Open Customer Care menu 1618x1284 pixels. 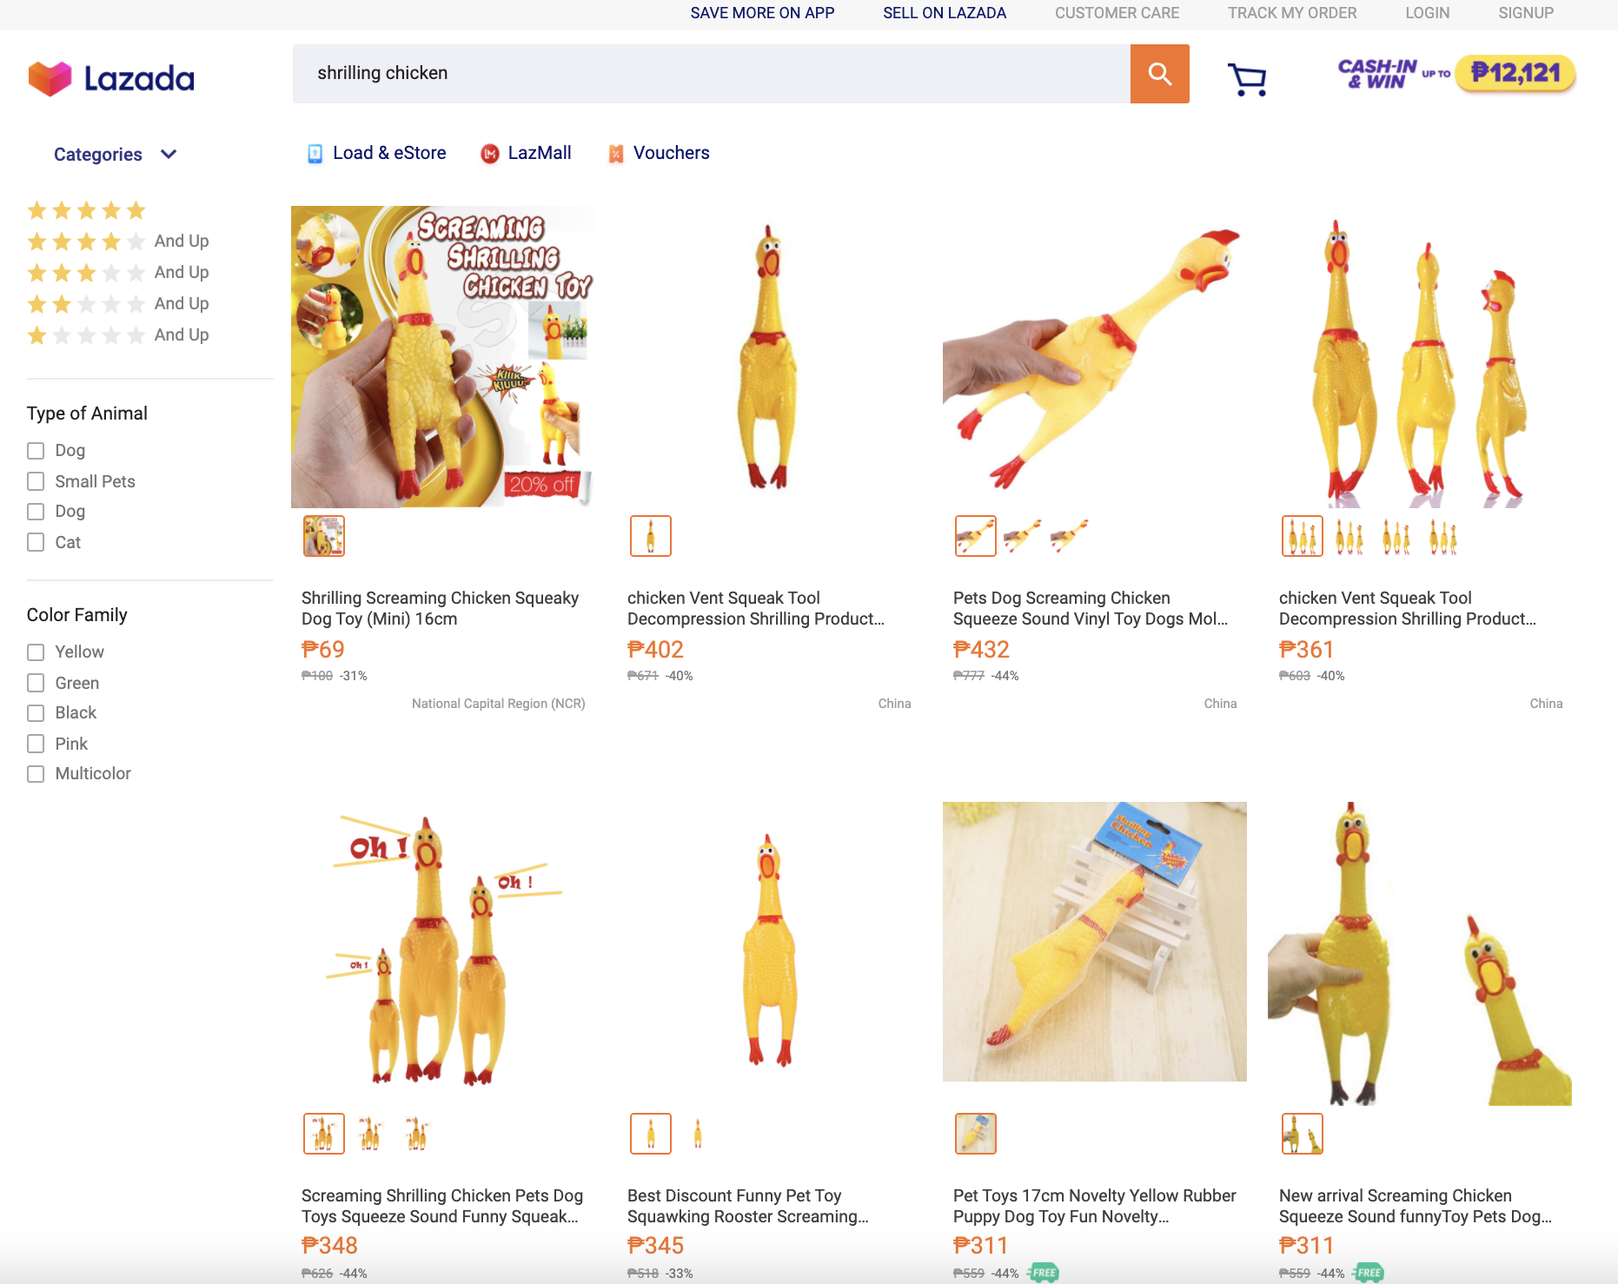coord(1117,13)
